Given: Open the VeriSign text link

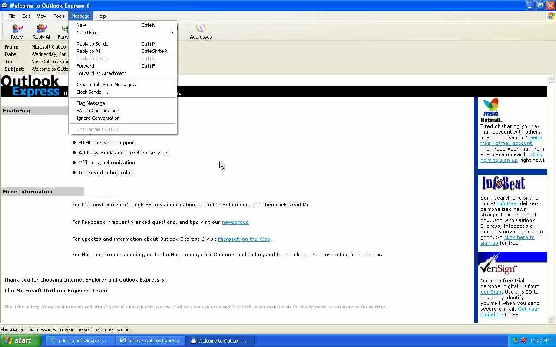Looking at the screenshot, I should 490,292.
